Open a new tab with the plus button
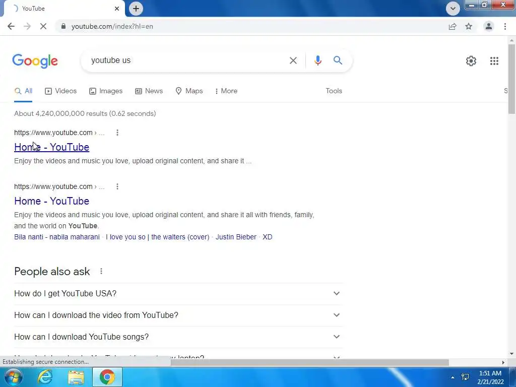Viewport: 516px width, 387px height. click(136, 9)
